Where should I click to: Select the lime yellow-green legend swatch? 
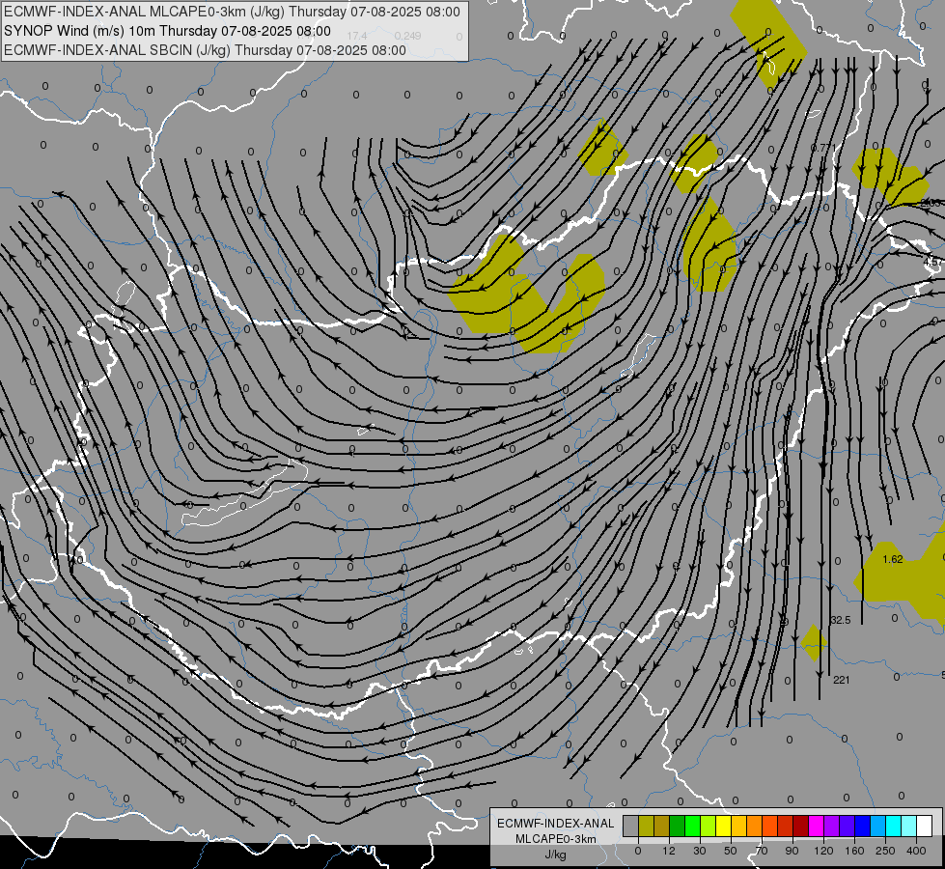pyautogui.click(x=709, y=827)
